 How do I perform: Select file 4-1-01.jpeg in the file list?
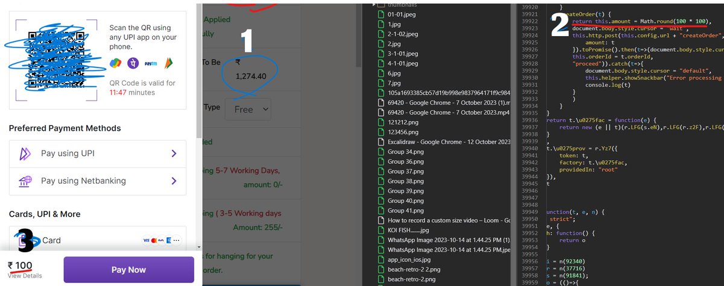tap(404, 63)
